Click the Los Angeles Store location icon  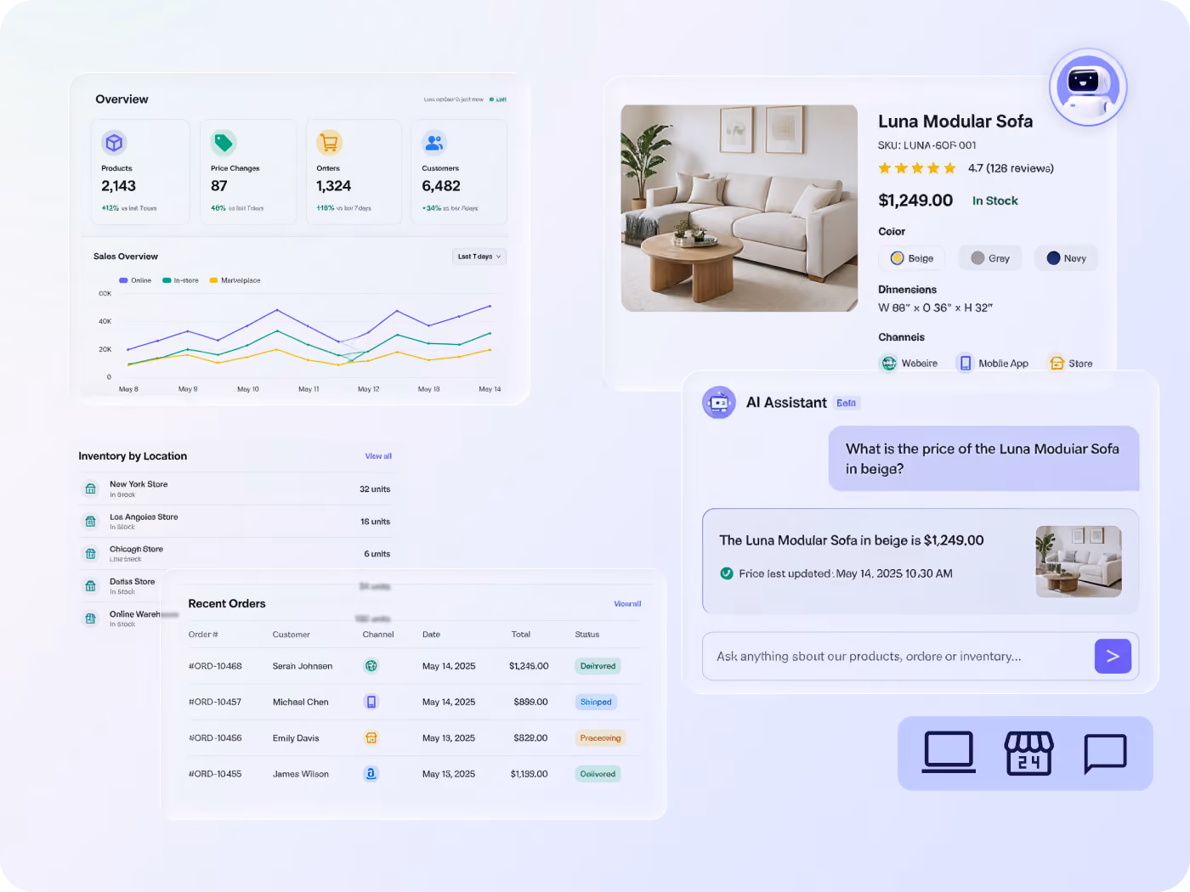91,521
